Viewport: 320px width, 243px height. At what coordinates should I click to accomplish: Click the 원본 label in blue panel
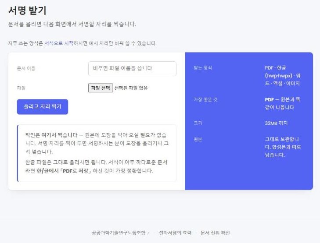pos(198,139)
